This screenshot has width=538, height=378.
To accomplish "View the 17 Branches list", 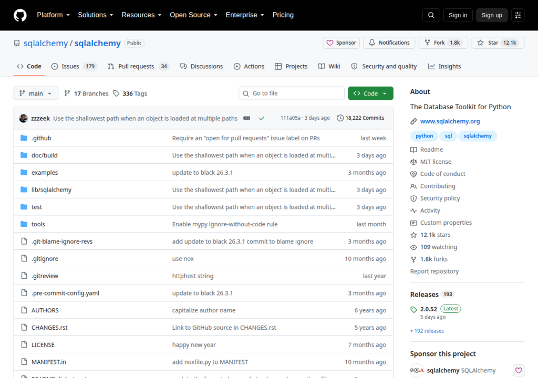I will (87, 93).
